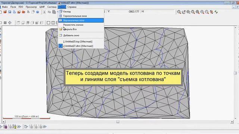
Task: Open file with orange folder toolbar icon
Action: click(5, 12)
